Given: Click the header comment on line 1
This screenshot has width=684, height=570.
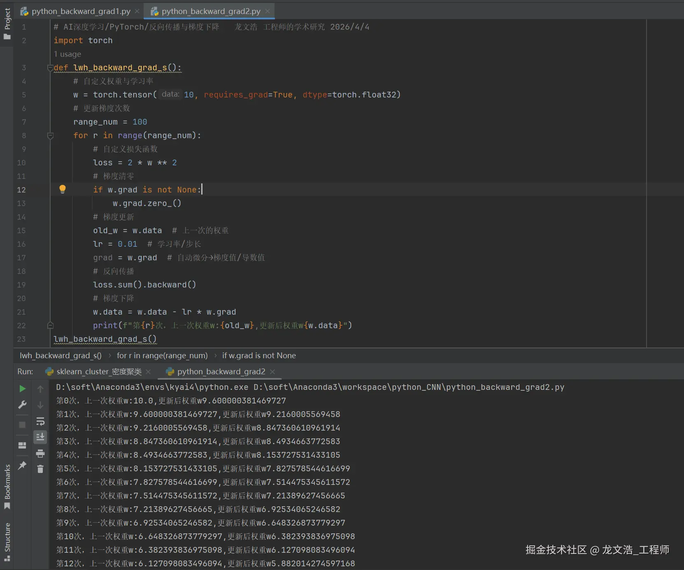Looking at the screenshot, I should (x=212, y=27).
